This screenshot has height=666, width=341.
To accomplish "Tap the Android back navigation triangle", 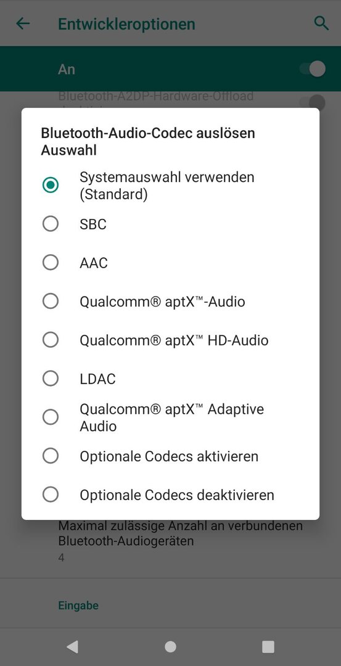I will tap(72, 646).
